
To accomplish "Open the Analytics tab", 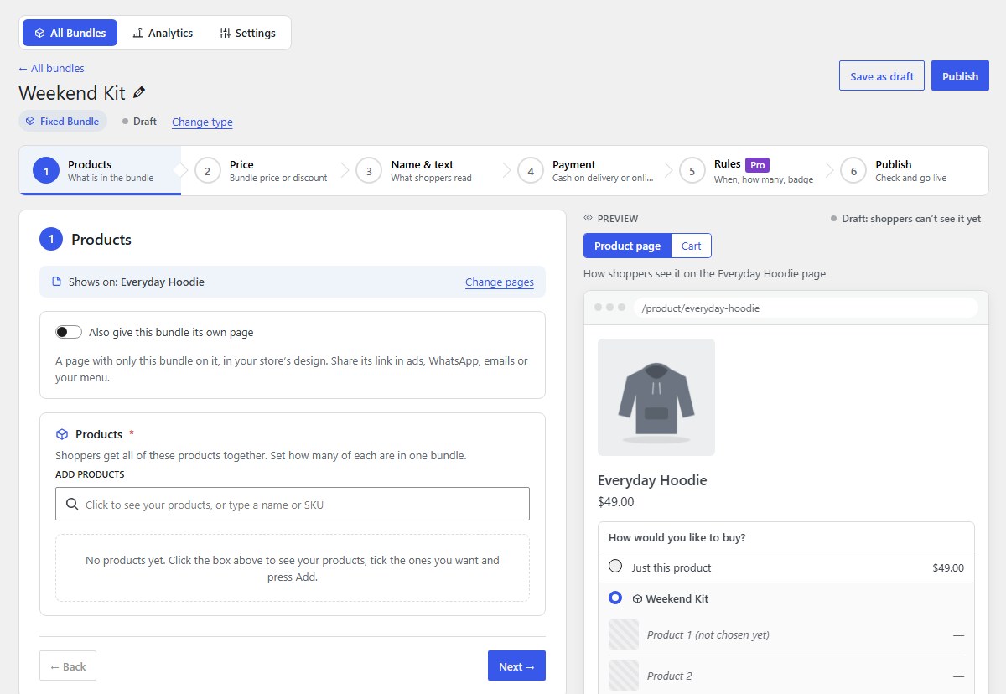I will pyautogui.click(x=163, y=33).
